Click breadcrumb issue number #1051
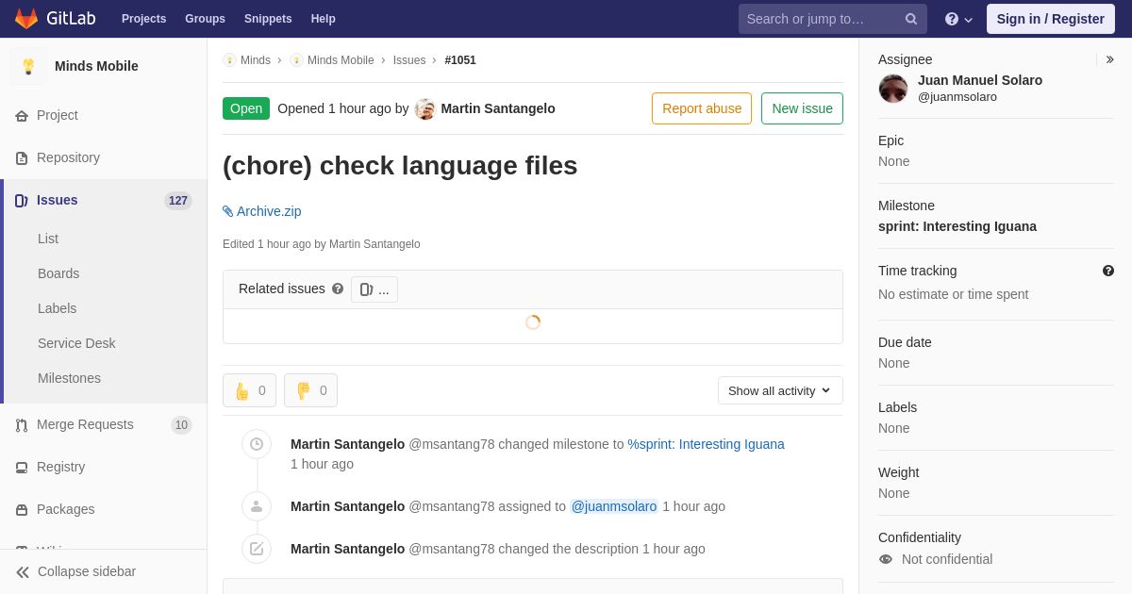This screenshot has height=594, width=1132. coord(460,60)
